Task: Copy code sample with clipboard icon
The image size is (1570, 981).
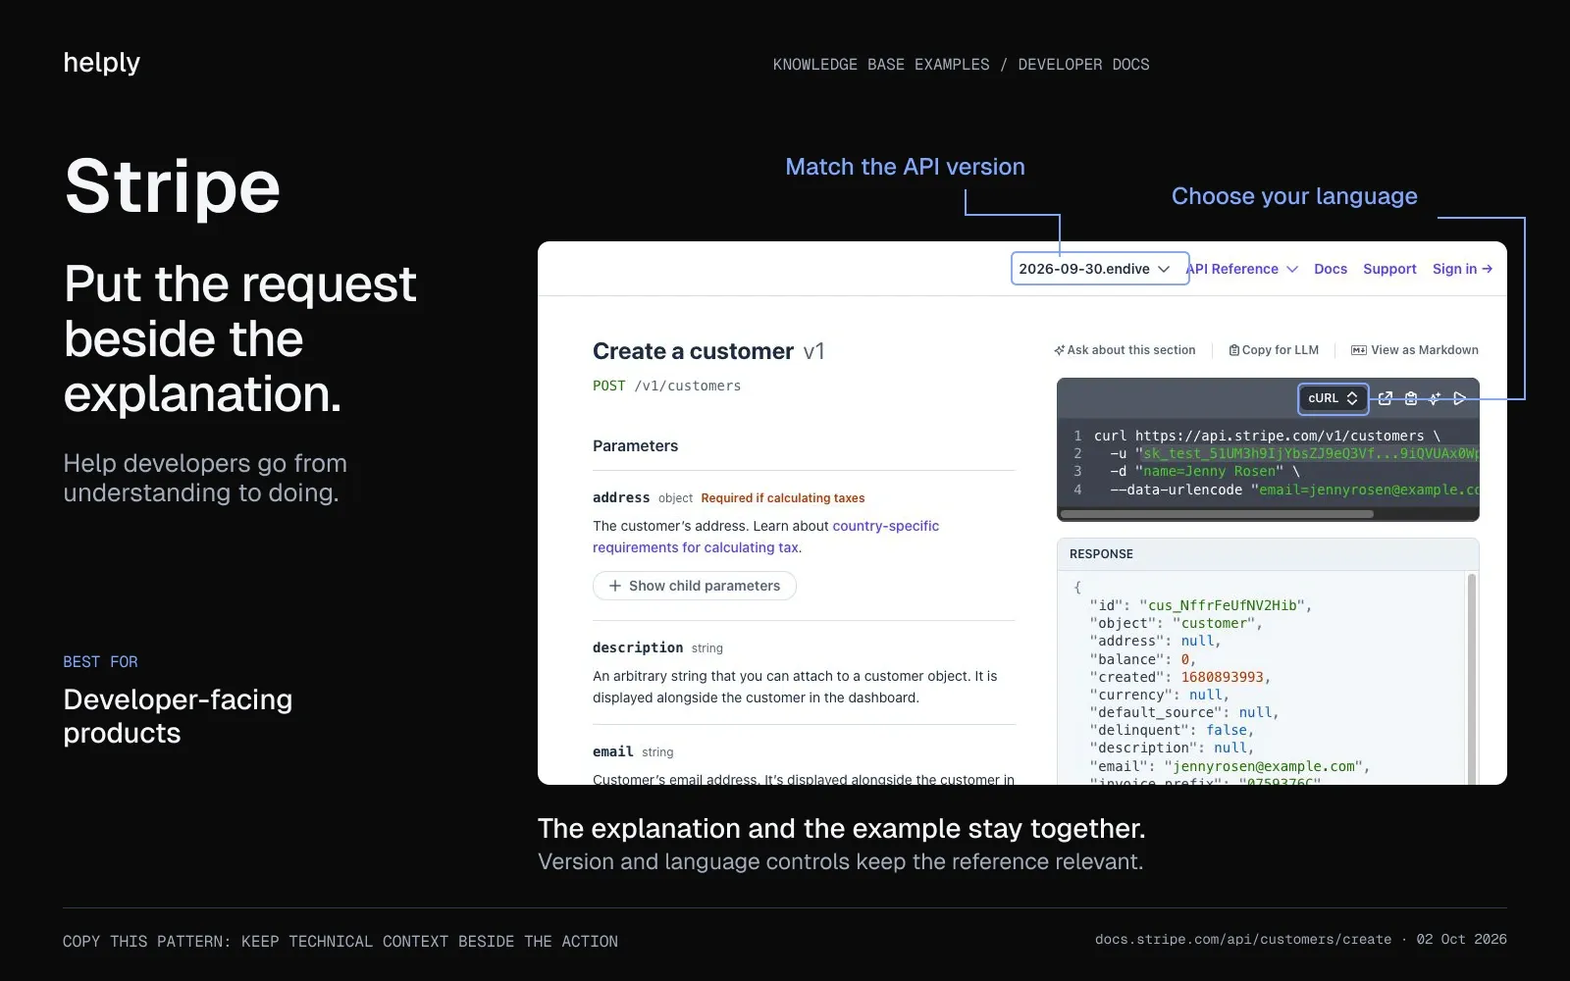Action: [1411, 398]
